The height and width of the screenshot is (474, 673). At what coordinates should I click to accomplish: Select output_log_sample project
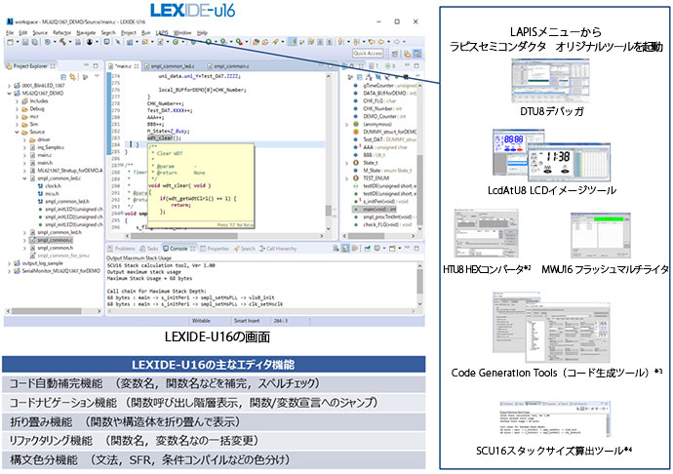[x=38, y=263]
